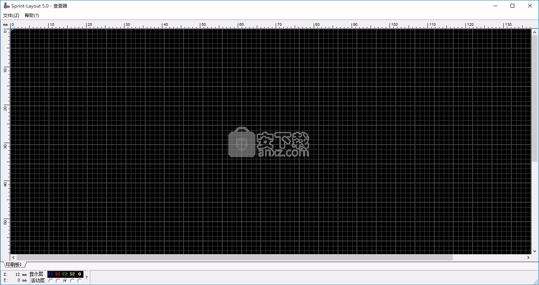Click the 活动层 label
The image size is (539, 285).
pyautogui.click(x=38, y=280)
